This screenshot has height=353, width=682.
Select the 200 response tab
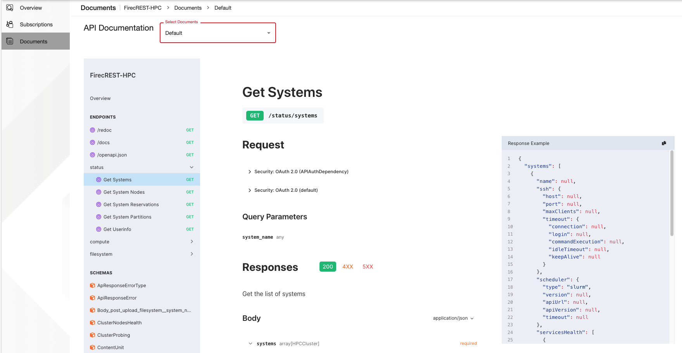click(x=328, y=267)
